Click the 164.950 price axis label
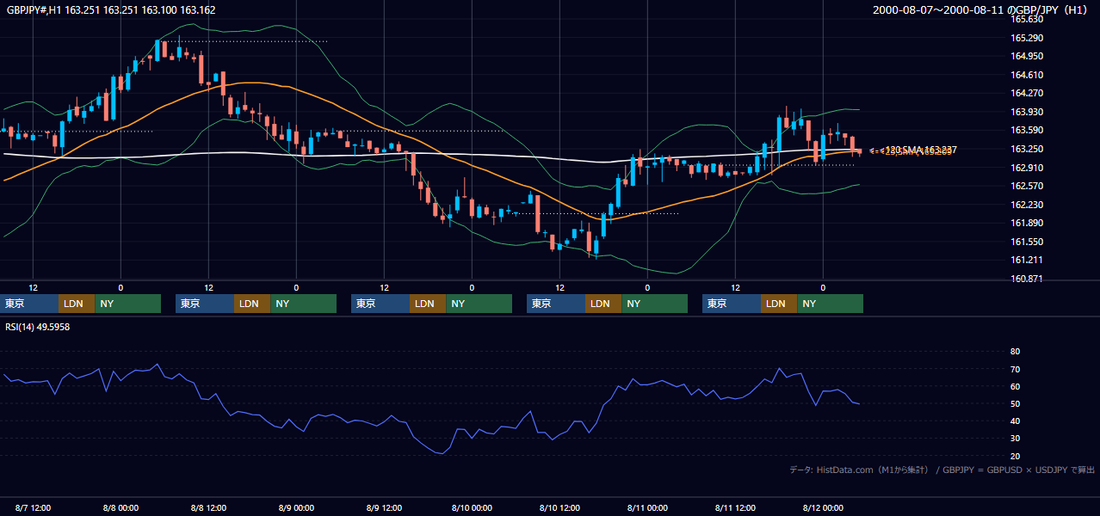 [x=1027, y=56]
